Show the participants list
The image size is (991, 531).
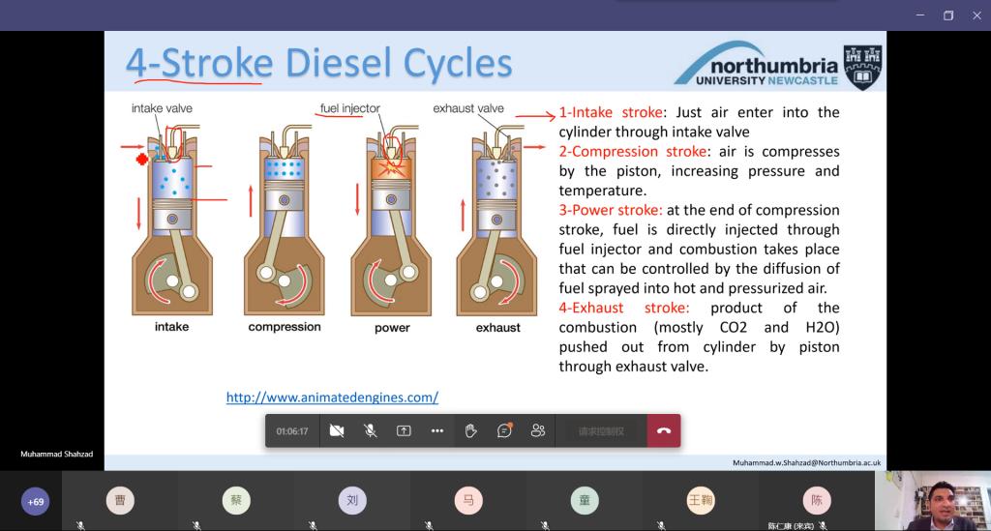538,431
